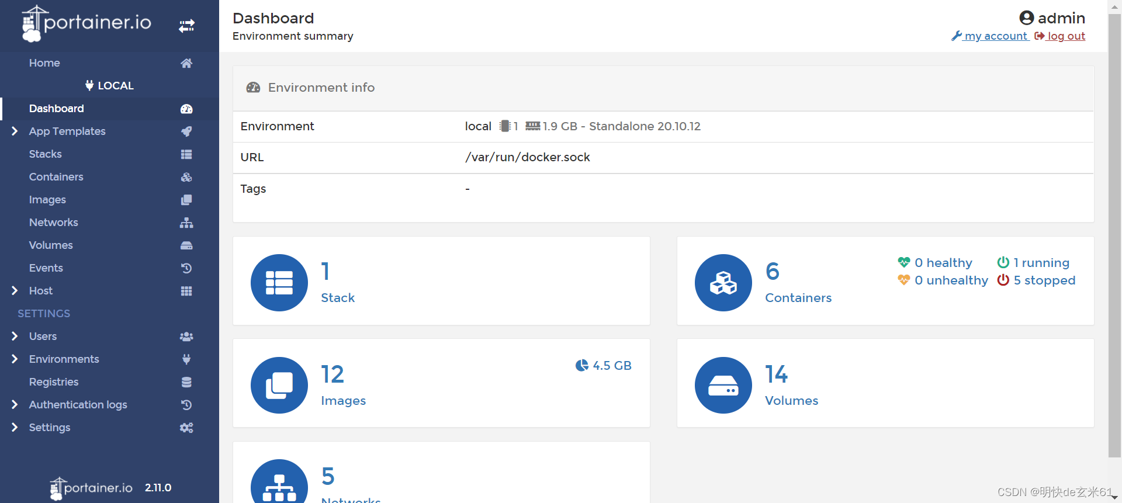This screenshot has width=1122, height=503.
Task: Click the Host grid icon
Action: point(186,291)
